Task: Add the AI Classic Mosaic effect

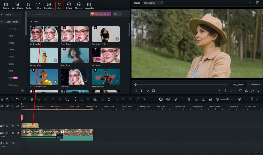Action: pyautogui.click(x=55, y=82)
